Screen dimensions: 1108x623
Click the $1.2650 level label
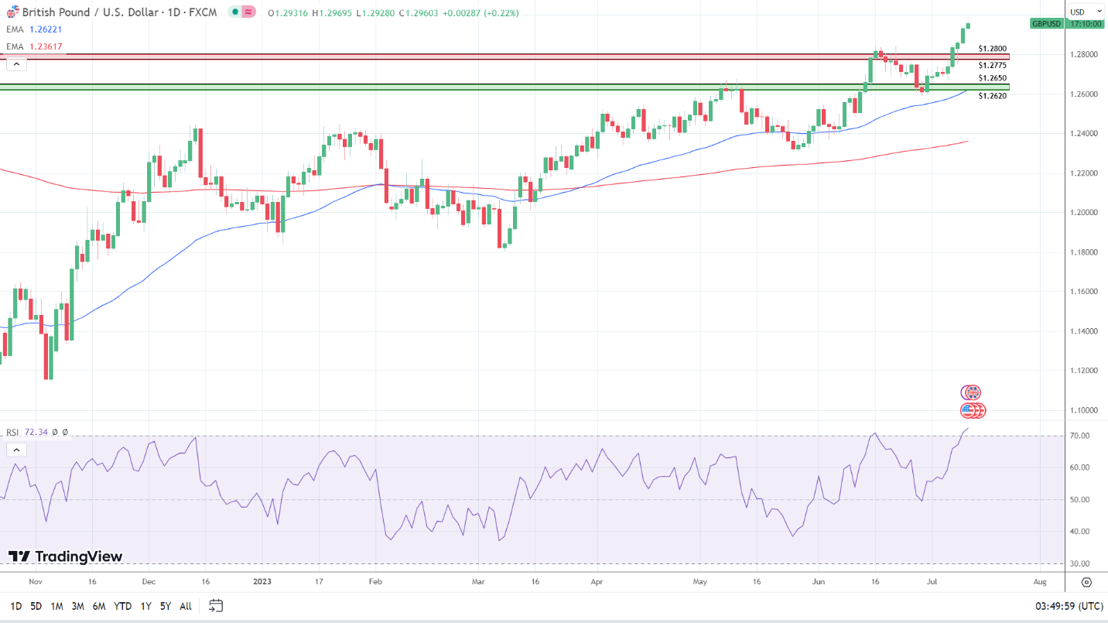(x=992, y=78)
